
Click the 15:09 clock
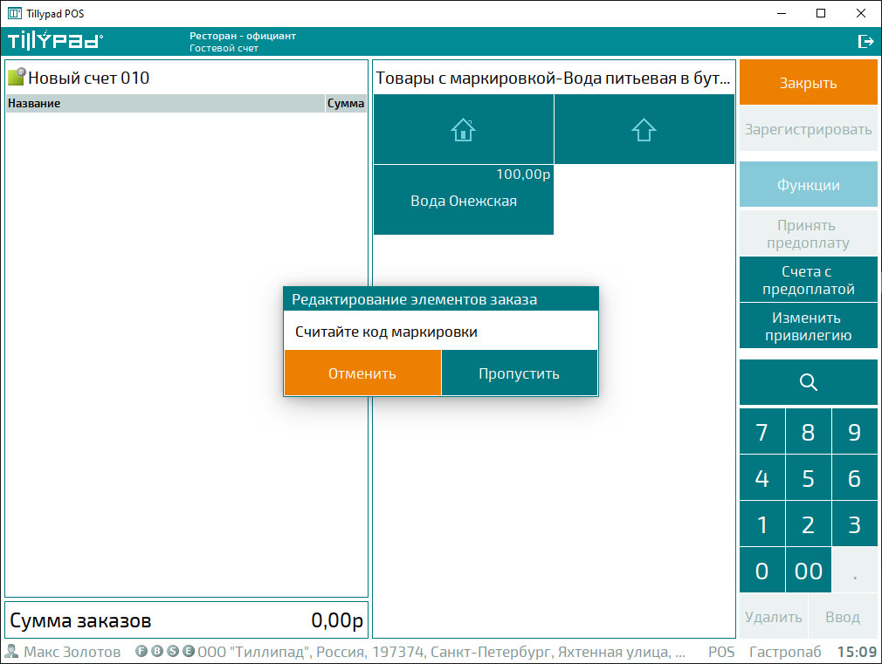point(857,651)
